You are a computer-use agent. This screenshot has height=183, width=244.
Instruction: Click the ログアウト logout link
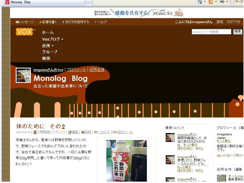point(233,22)
